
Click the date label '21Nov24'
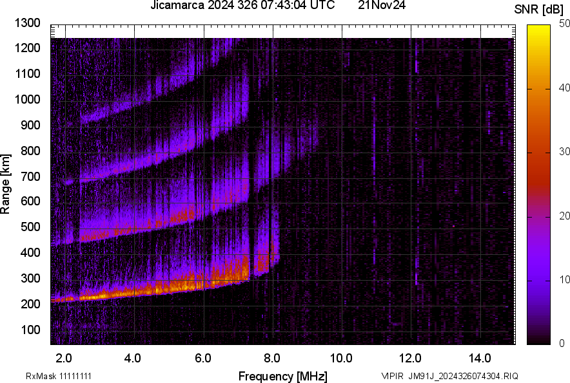pyautogui.click(x=382, y=5)
